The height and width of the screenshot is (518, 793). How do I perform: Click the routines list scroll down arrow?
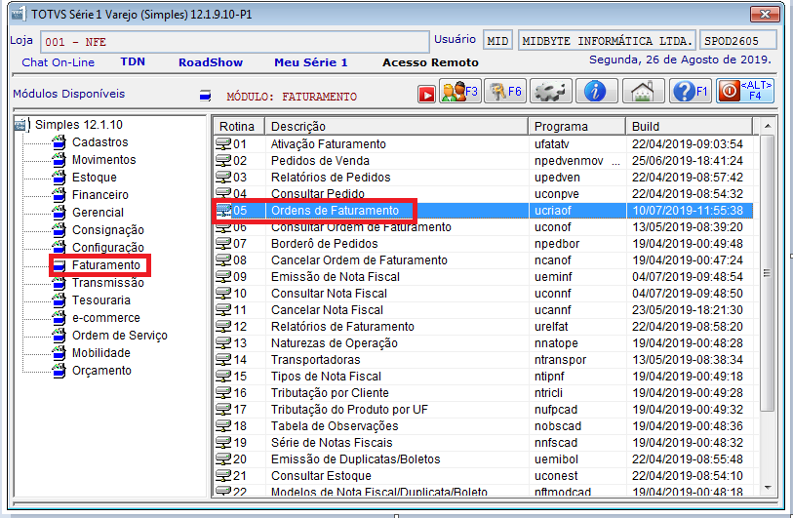(x=768, y=488)
